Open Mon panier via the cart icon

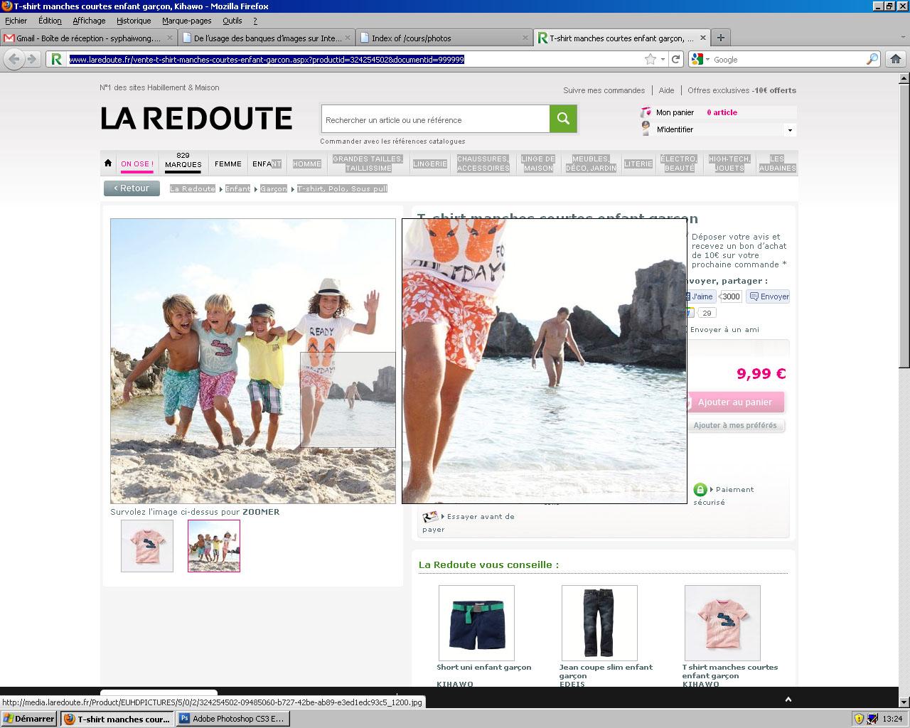(x=646, y=112)
